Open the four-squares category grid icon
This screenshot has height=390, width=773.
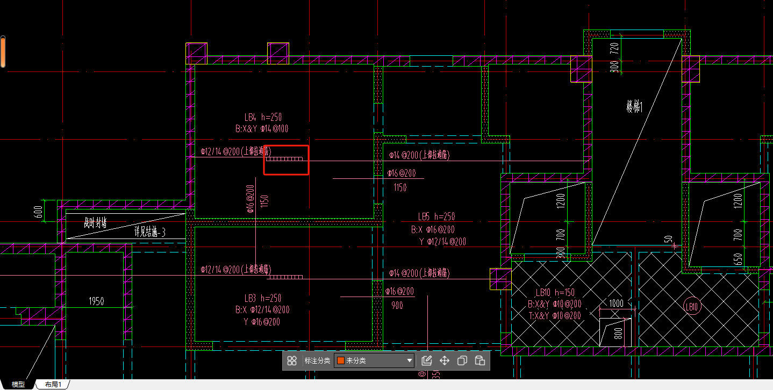(x=292, y=360)
